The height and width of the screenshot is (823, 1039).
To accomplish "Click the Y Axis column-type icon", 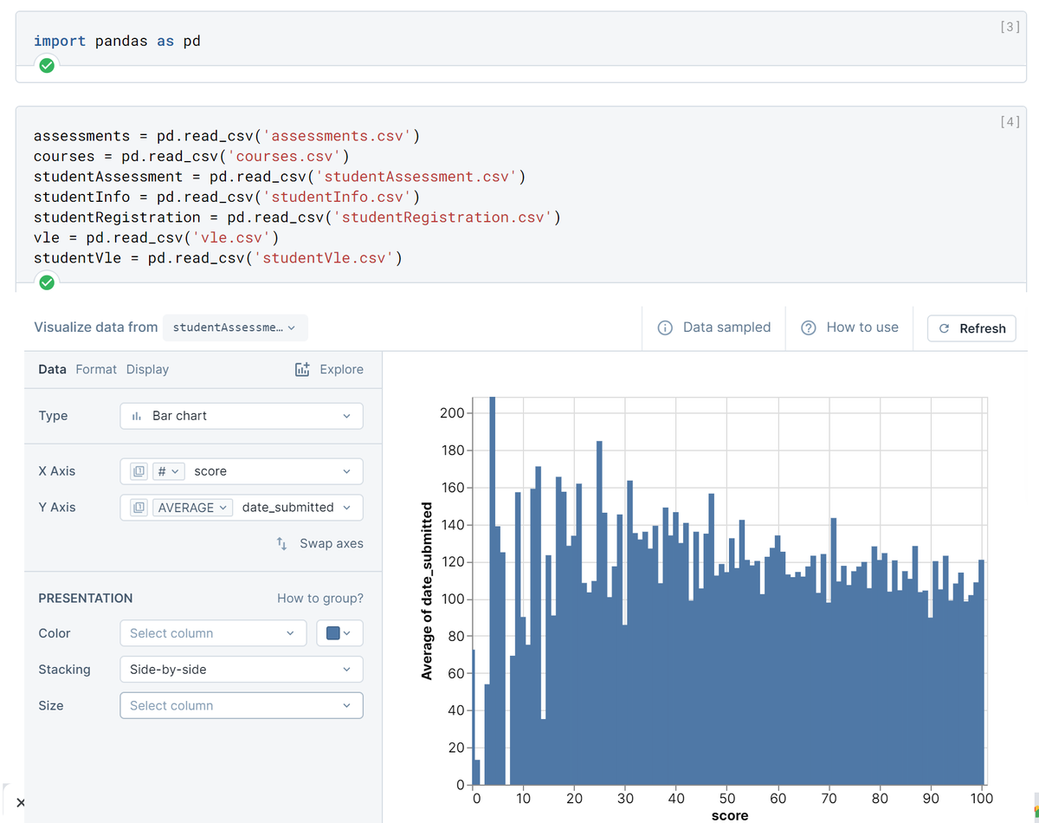I will pyautogui.click(x=139, y=508).
